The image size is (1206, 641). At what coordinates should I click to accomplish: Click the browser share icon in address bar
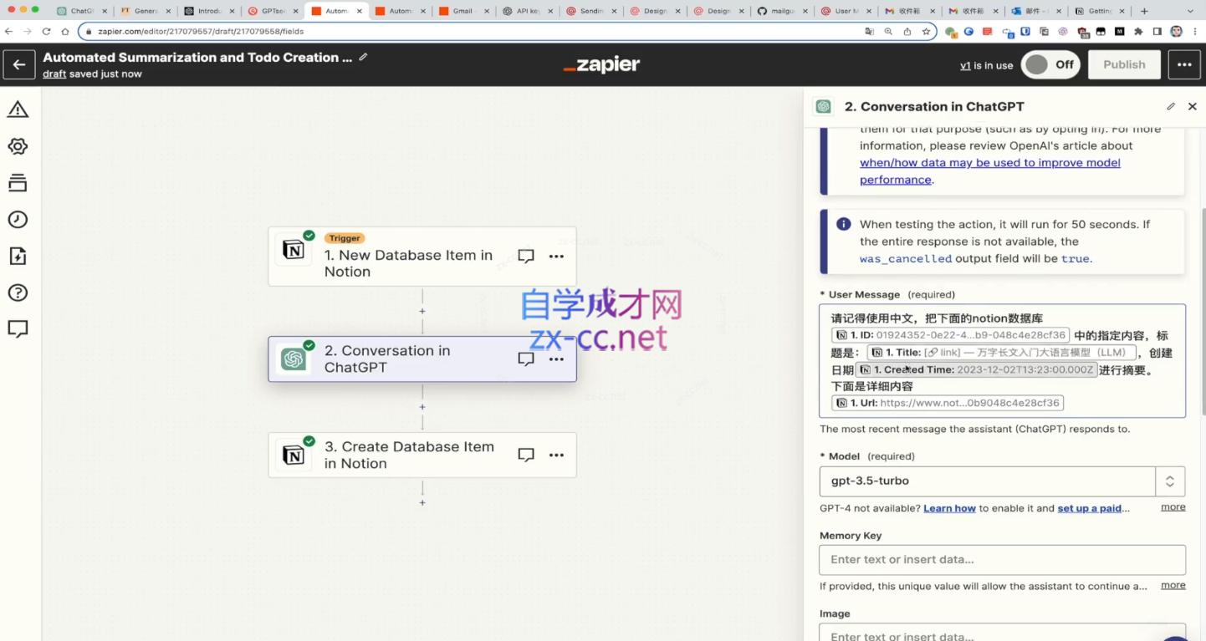click(907, 32)
